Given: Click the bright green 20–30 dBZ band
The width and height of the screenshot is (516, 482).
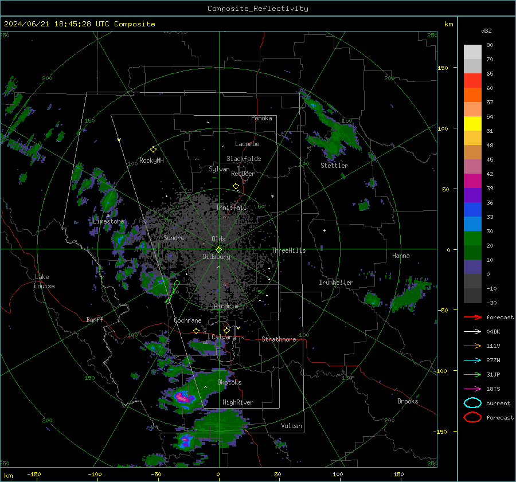Looking at the screenshot, I should (x=472, y=238).
